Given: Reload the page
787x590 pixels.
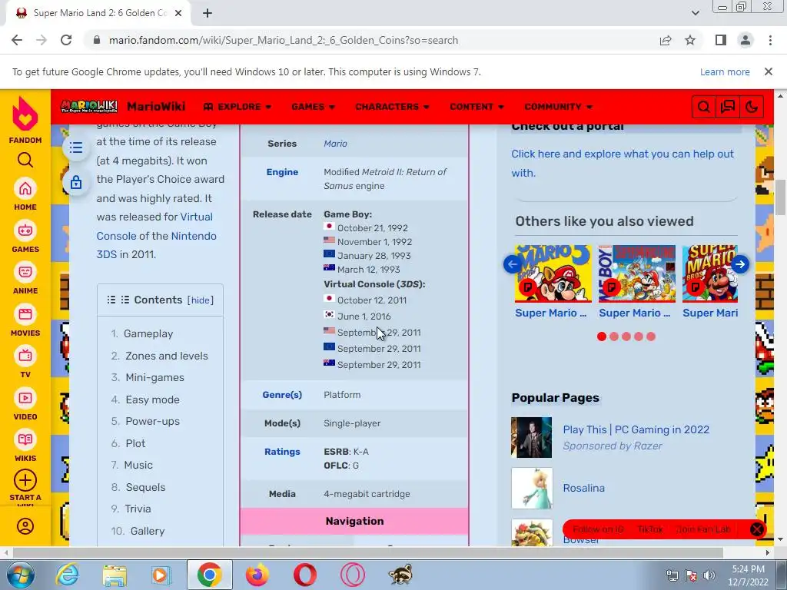Looking at the screenshot, I should click(66, 40).
